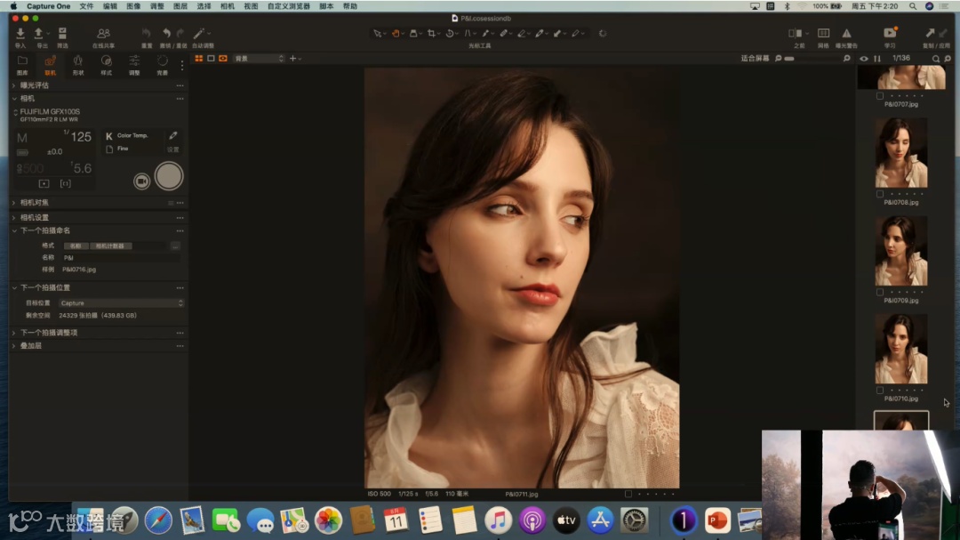The height and width of the screenshot is (540, 960).
Task: Expand the 叠加层 panel
Action: click(14, 346)
